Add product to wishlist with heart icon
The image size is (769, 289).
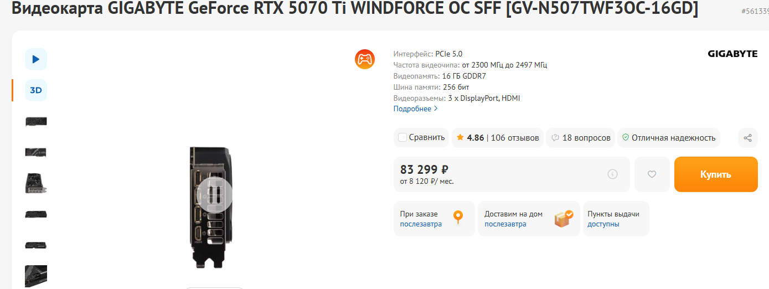(652, 174)
